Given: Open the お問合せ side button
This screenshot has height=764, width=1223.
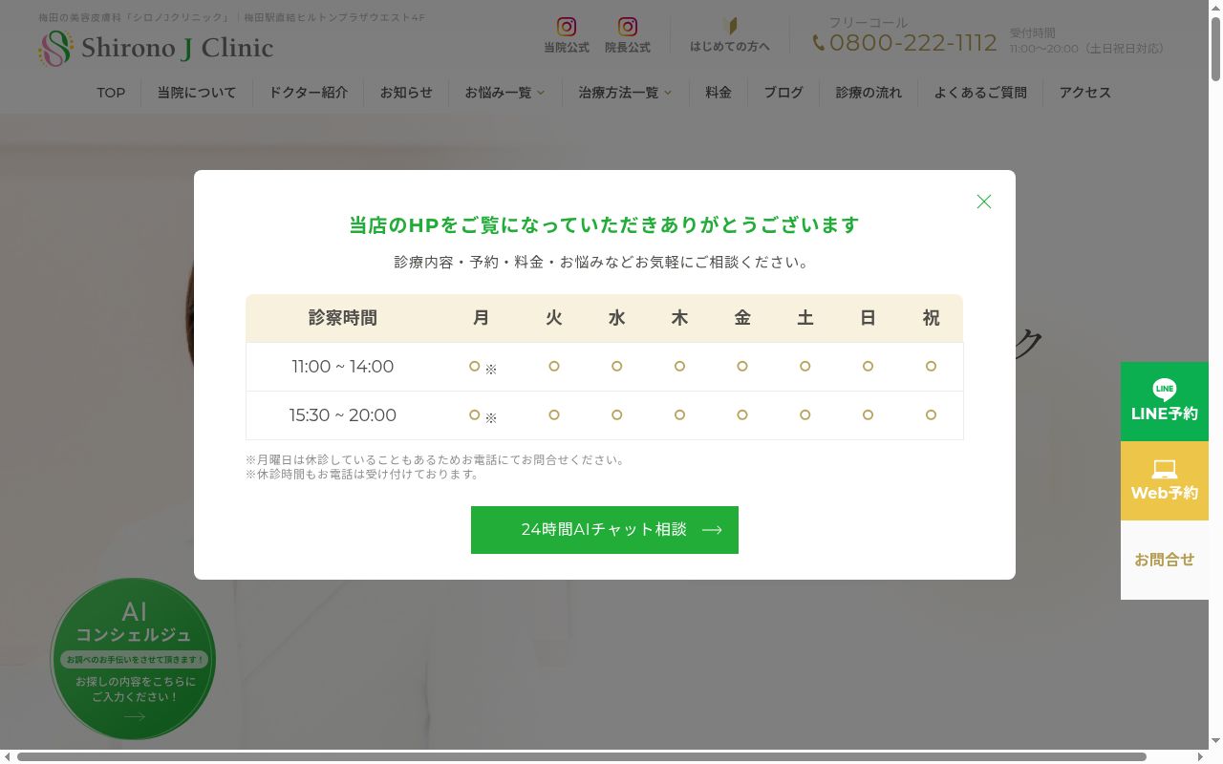Looking at the screenshot, I should pyautogui.click(x=1165, y=560).
